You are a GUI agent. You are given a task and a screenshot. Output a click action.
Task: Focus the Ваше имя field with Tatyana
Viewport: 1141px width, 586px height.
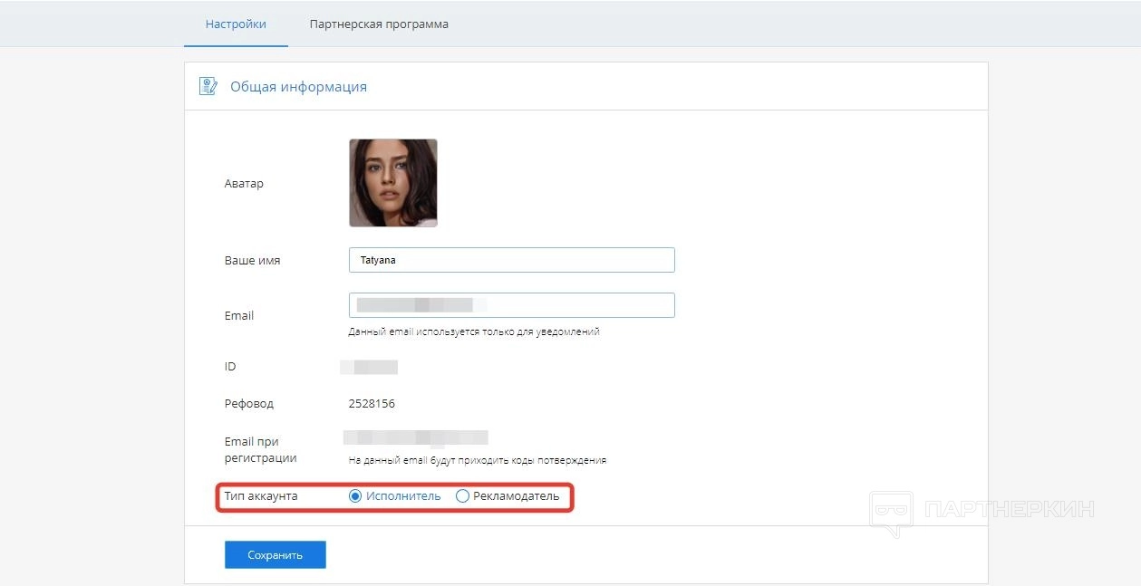[x=512, y=260]
